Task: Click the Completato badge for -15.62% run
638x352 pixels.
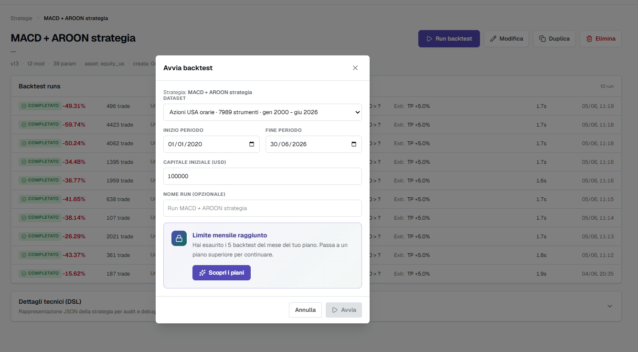Action: click(x=40, y=274)
